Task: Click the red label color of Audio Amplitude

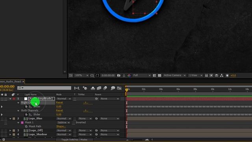Action: pos(14,99)
